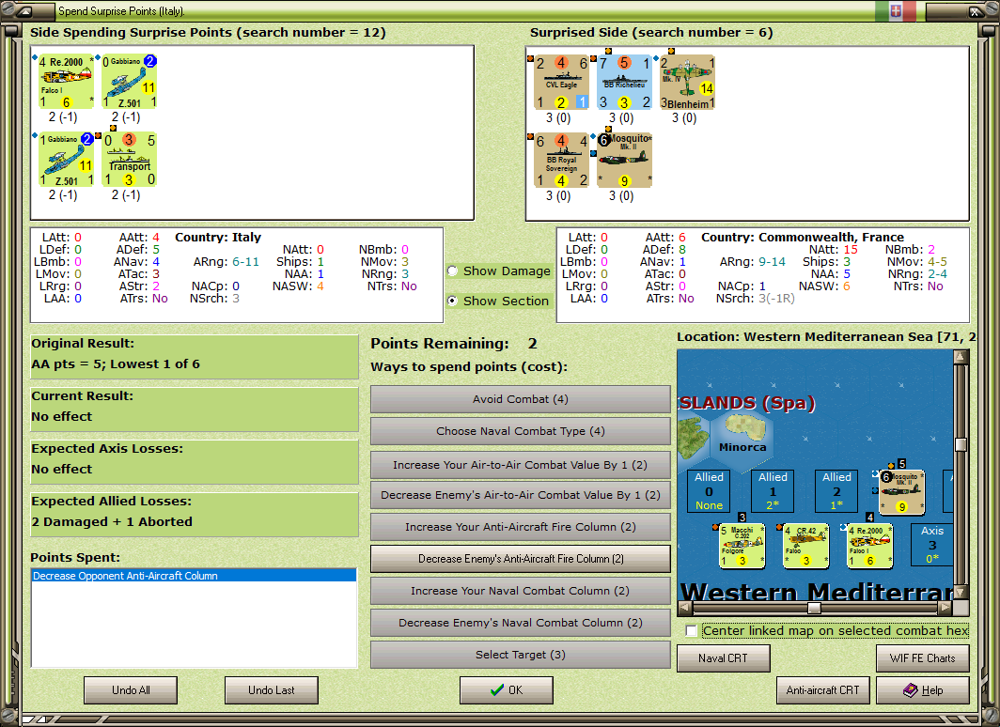Screen dimensions: 1000x727
Task: Click the Axis 3 sea box
Action: click(x=932, y=545)
